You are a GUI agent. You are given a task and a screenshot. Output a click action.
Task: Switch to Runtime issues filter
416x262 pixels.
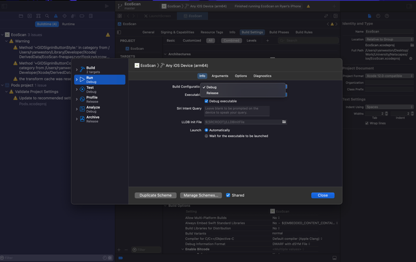point(68,24)
